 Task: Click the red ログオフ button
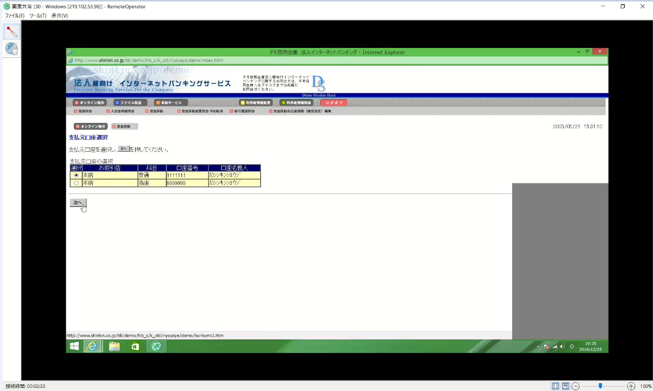pos(334,103)
